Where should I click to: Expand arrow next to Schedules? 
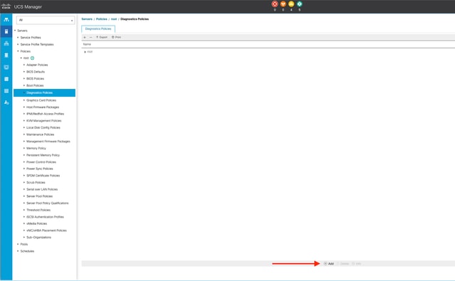point(18,251)
